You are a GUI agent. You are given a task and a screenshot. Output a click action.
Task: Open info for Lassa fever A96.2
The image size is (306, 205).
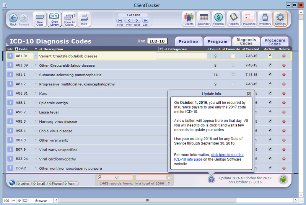tap(10, 112)
